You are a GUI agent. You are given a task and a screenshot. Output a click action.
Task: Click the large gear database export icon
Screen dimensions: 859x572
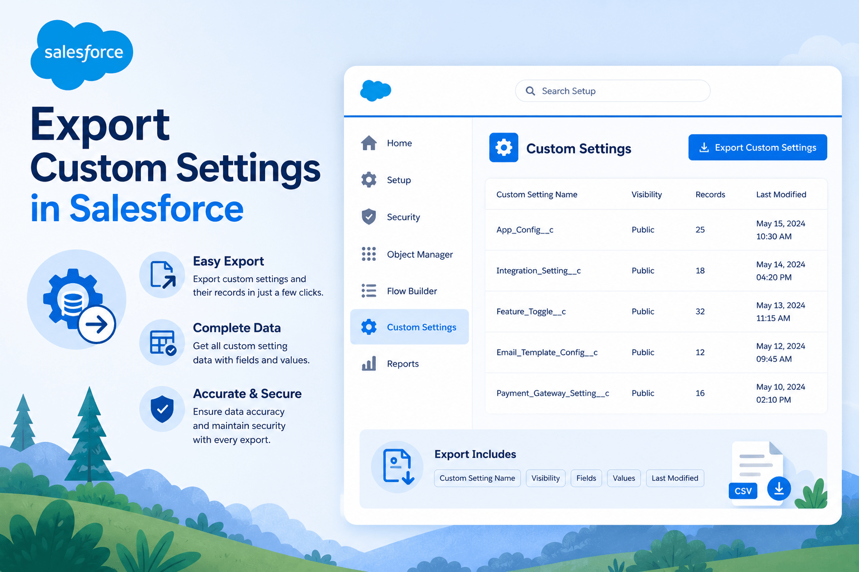77,300
